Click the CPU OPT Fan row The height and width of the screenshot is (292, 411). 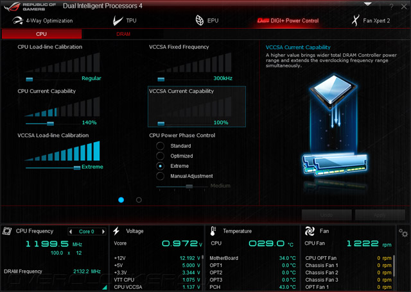(348, 258)
